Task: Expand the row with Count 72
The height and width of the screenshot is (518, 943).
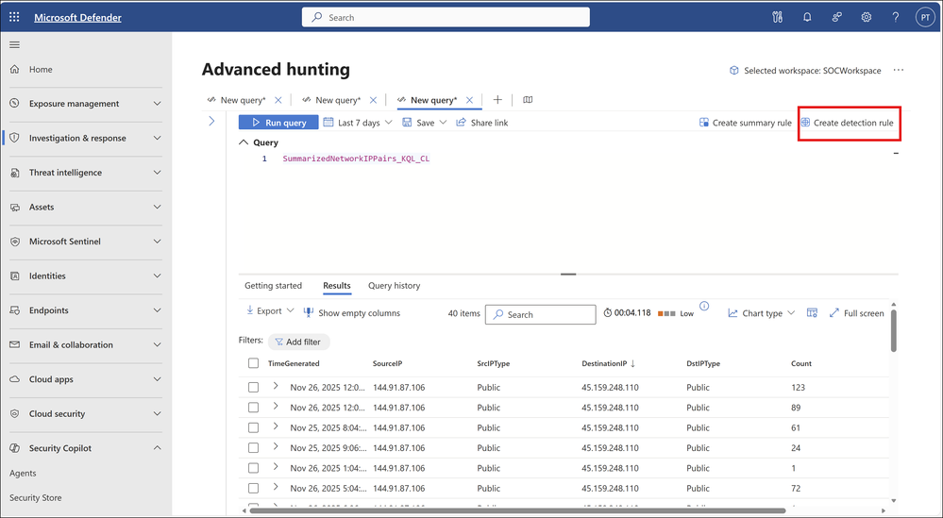Action: coord(276,487)
